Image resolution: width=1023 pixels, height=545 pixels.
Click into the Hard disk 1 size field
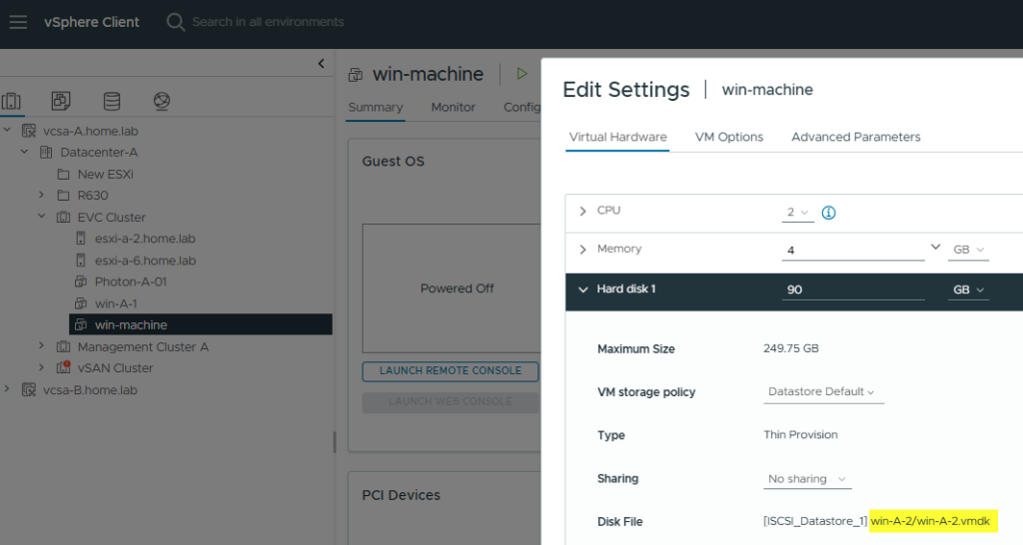[853, 290]
